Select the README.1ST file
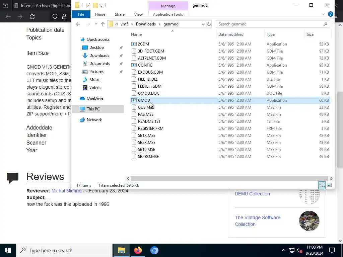The width and height of the screenshot is (343, 257). point(149,121)
